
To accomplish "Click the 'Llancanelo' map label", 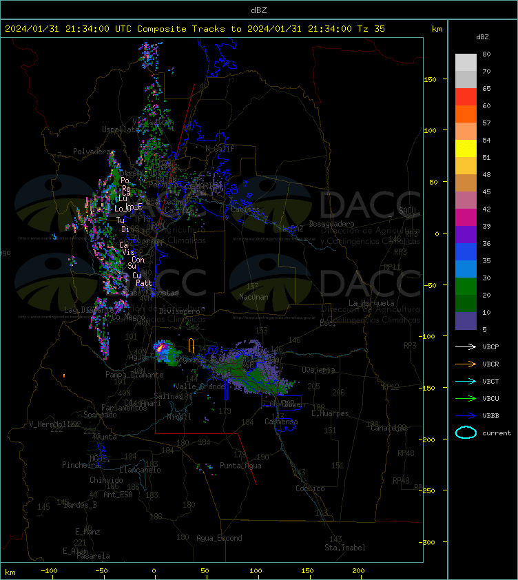I will pyautogui.click(x=140, y=470).
